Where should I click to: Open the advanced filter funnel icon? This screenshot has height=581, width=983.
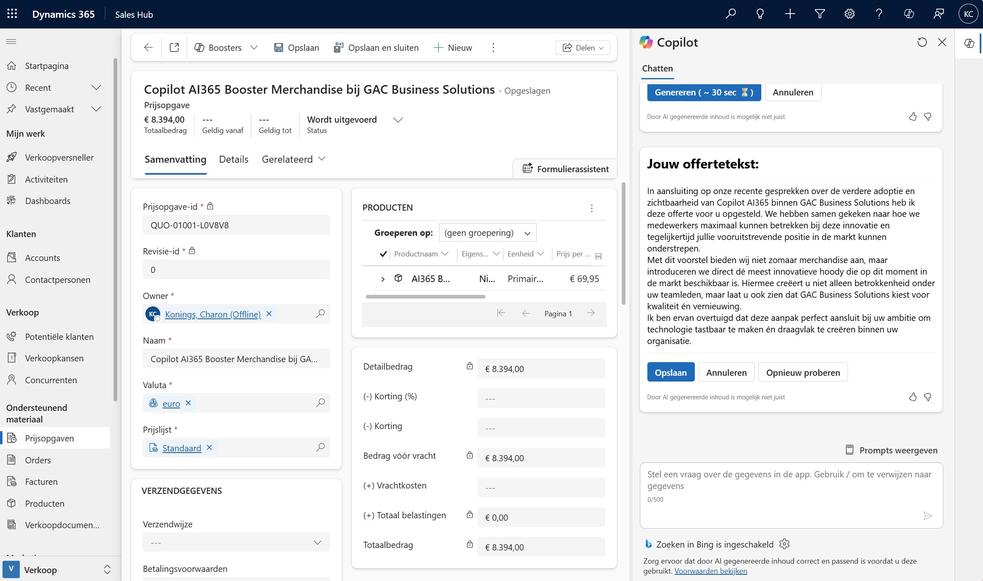pos(820,14)
